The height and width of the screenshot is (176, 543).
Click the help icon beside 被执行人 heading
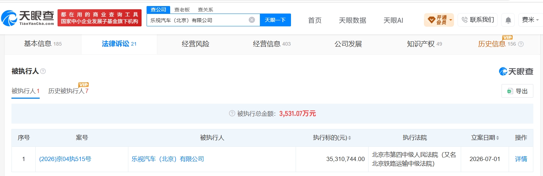43,71
